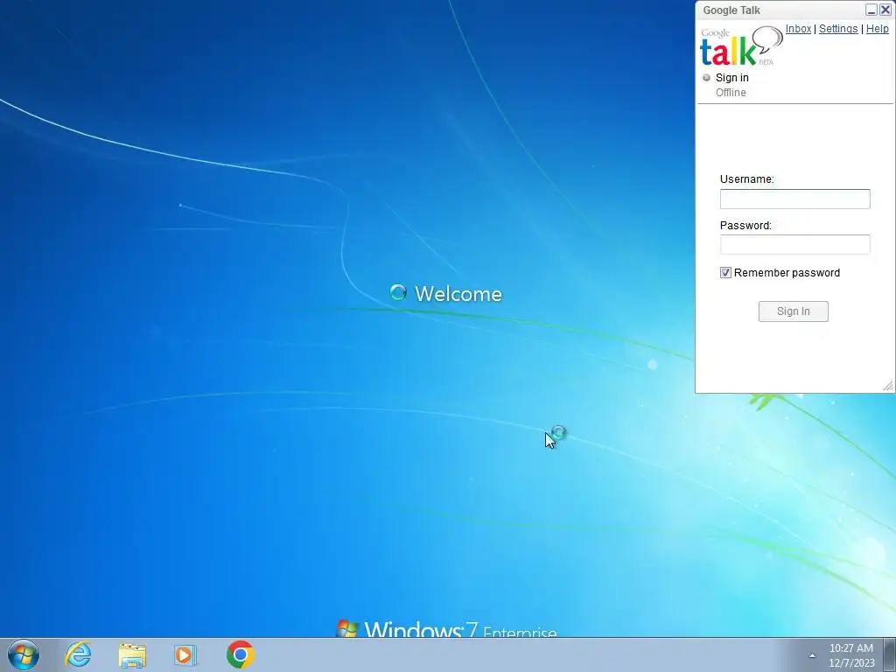Open Windows Explorer from the taskbar
Viewport: 896px width, 672px height.
tap(132, 654)
